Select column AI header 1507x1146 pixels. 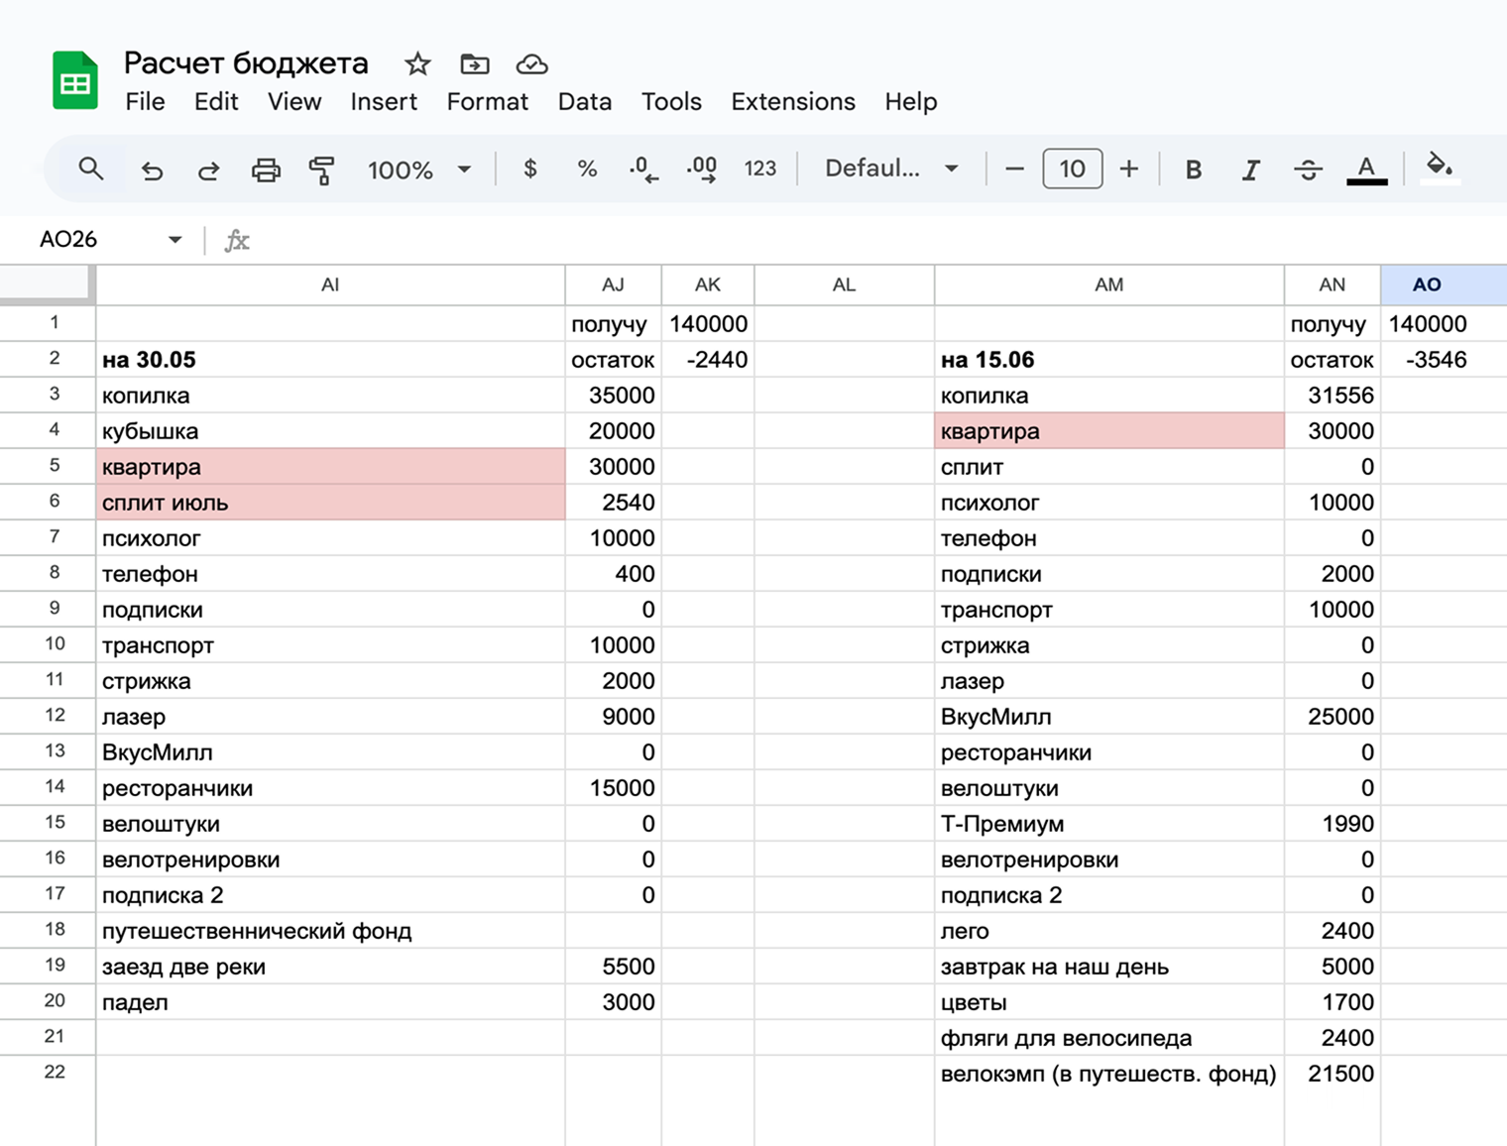pos(330,286)
